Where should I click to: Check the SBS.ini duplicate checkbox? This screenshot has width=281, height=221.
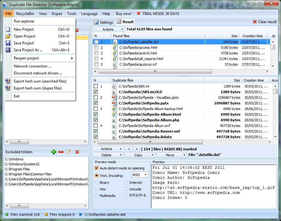click(96, 86)
